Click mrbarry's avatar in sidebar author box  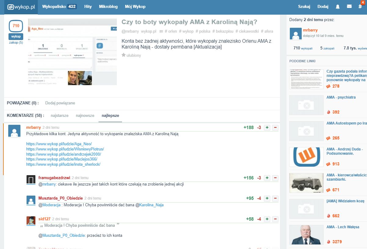coord(295,34)
